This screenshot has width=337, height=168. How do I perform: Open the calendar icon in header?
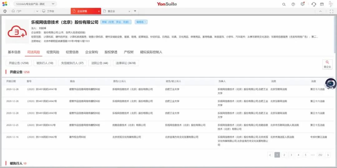[322, 4]
